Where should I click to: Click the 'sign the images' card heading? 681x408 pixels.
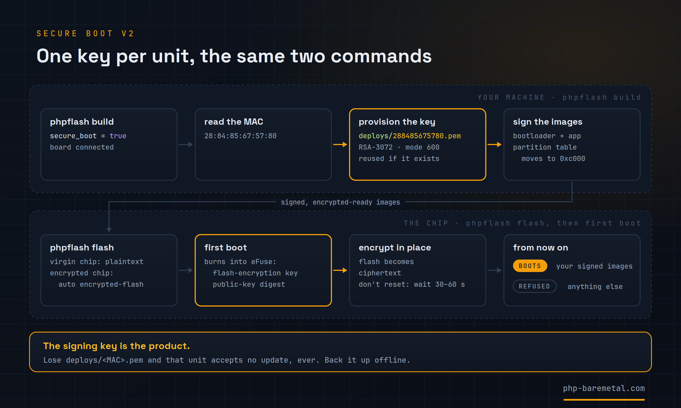coord(547,122)
